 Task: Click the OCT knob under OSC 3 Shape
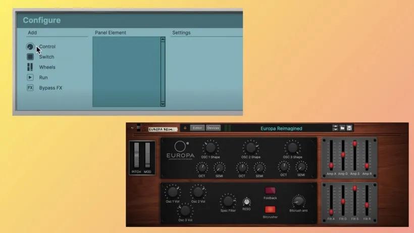284,167
